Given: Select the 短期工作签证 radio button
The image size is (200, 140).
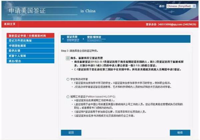Looking at the screenshot, I should (x=68, y=97).
